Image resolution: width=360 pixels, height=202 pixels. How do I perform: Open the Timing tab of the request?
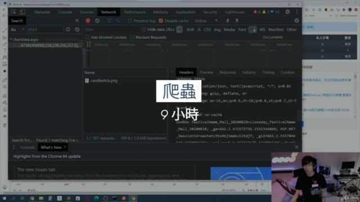click(268, 72)
